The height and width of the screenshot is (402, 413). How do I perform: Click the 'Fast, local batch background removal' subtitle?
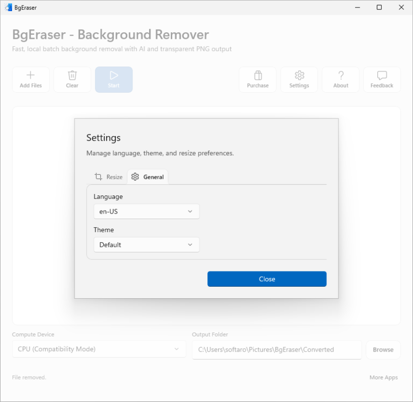pos(122,49)
